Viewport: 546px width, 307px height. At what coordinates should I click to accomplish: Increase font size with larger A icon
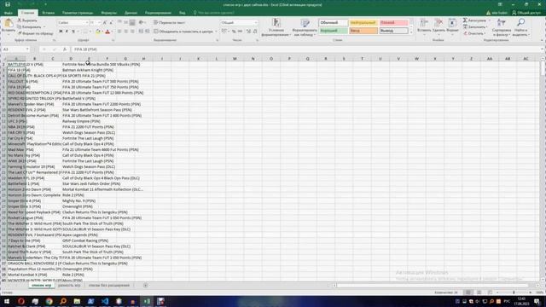(x=105, y=23)
